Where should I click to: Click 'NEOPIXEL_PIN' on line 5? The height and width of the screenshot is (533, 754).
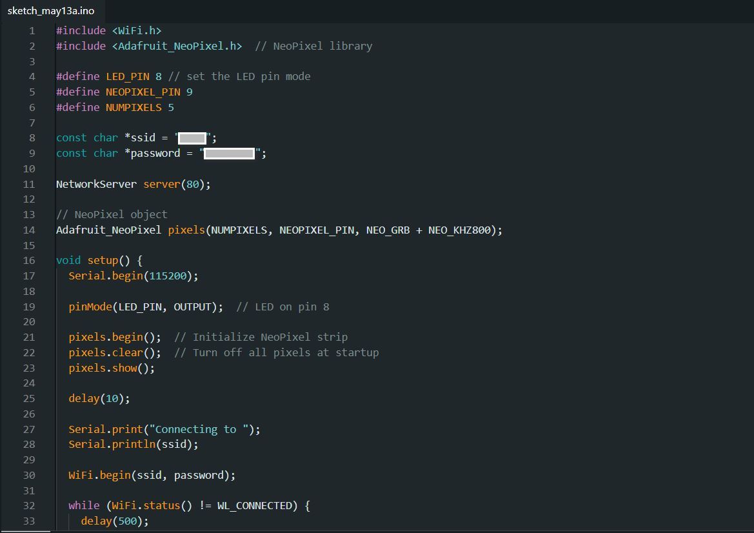pos(143,92)
